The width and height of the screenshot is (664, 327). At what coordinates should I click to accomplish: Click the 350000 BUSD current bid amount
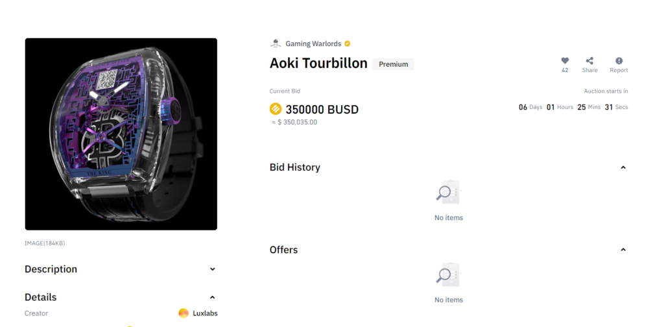tap(322, 110)
